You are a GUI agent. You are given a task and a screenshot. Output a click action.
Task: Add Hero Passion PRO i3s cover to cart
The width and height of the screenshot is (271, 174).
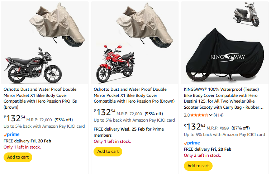(x=18, y=157)
